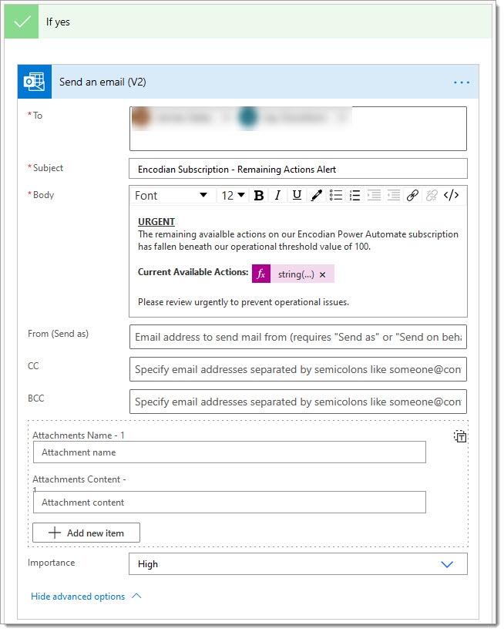Toggle bold formatting in body toolbar
The width and height of the screenshot is (504, 632).
pyautogui.click(x=259, y=196)
